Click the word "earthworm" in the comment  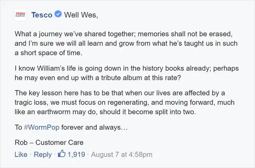tap(54, 112)
